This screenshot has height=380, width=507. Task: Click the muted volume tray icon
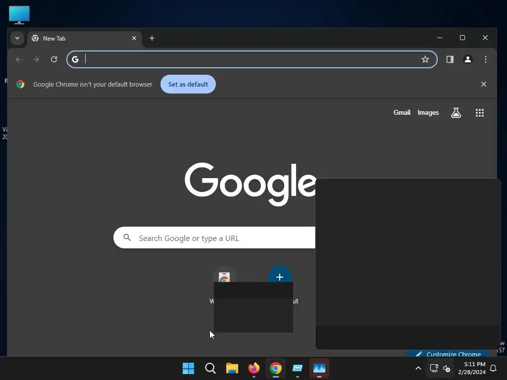point(447,368)
